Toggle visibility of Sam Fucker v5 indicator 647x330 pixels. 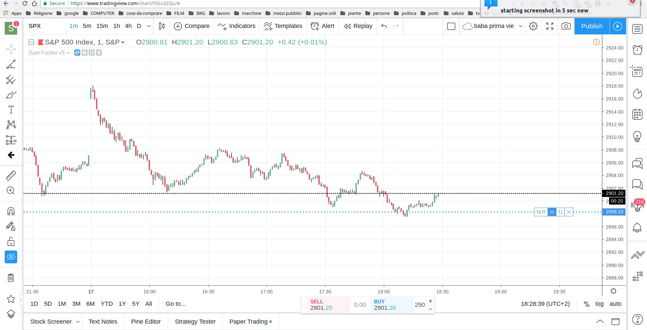point(77,53)
